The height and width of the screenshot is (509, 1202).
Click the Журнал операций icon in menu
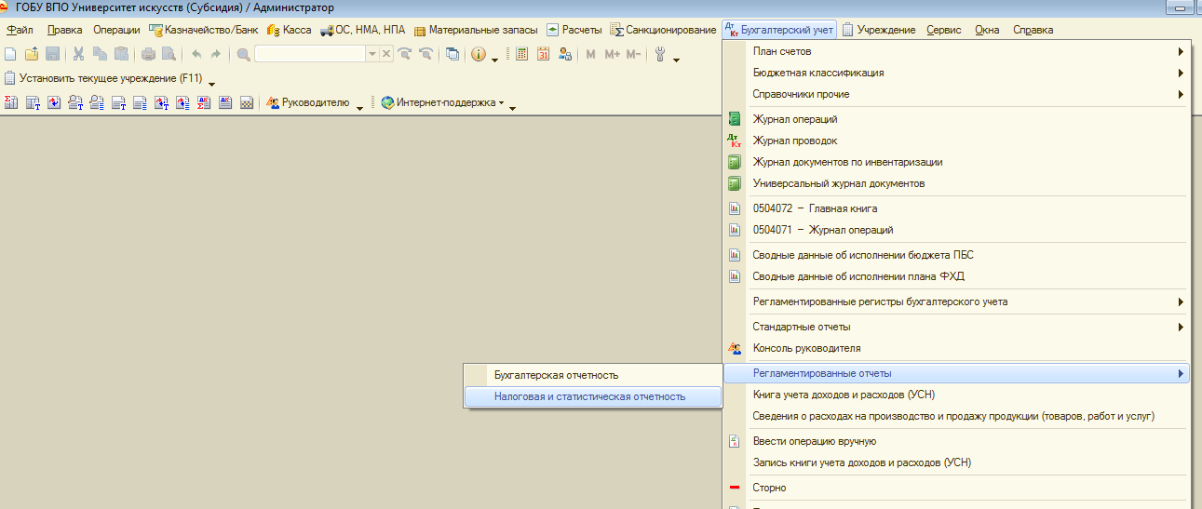pos(735,119)
